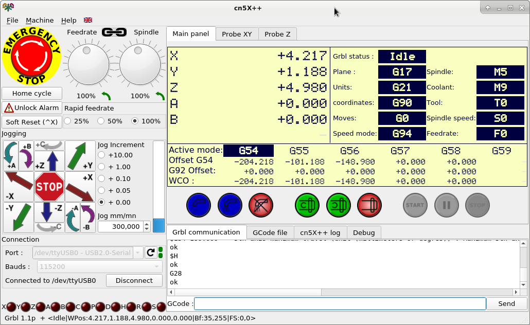This screenshot has width=530, height=325.
Task: Choose +10.00 jog increment
Action: [x=101, y=155]
